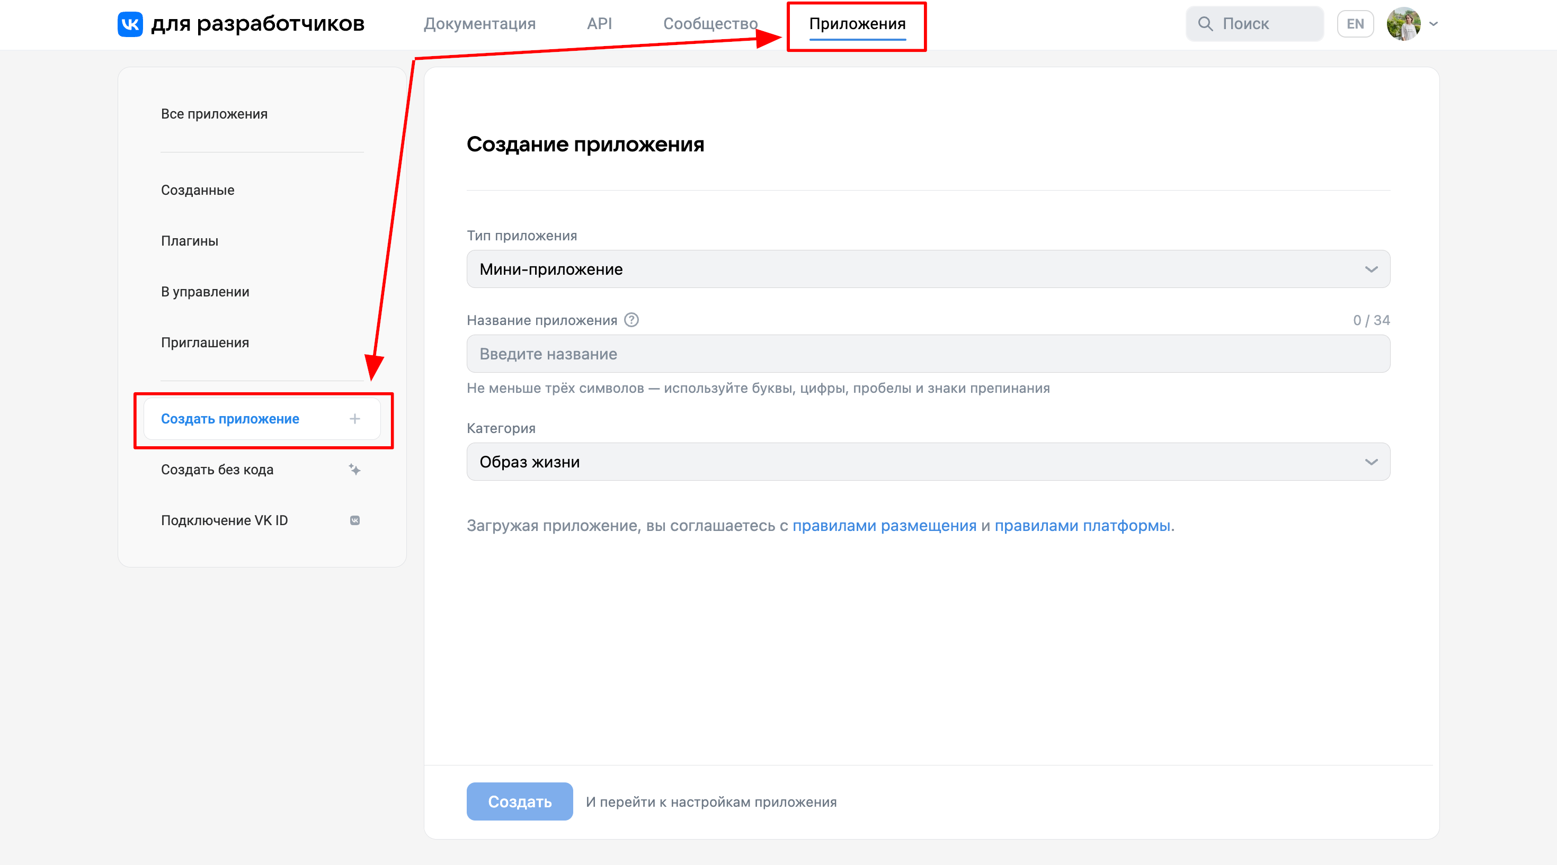Screen dimensions: 1557x865
Task: Open the Документация menu item
Action: (479, 24)
